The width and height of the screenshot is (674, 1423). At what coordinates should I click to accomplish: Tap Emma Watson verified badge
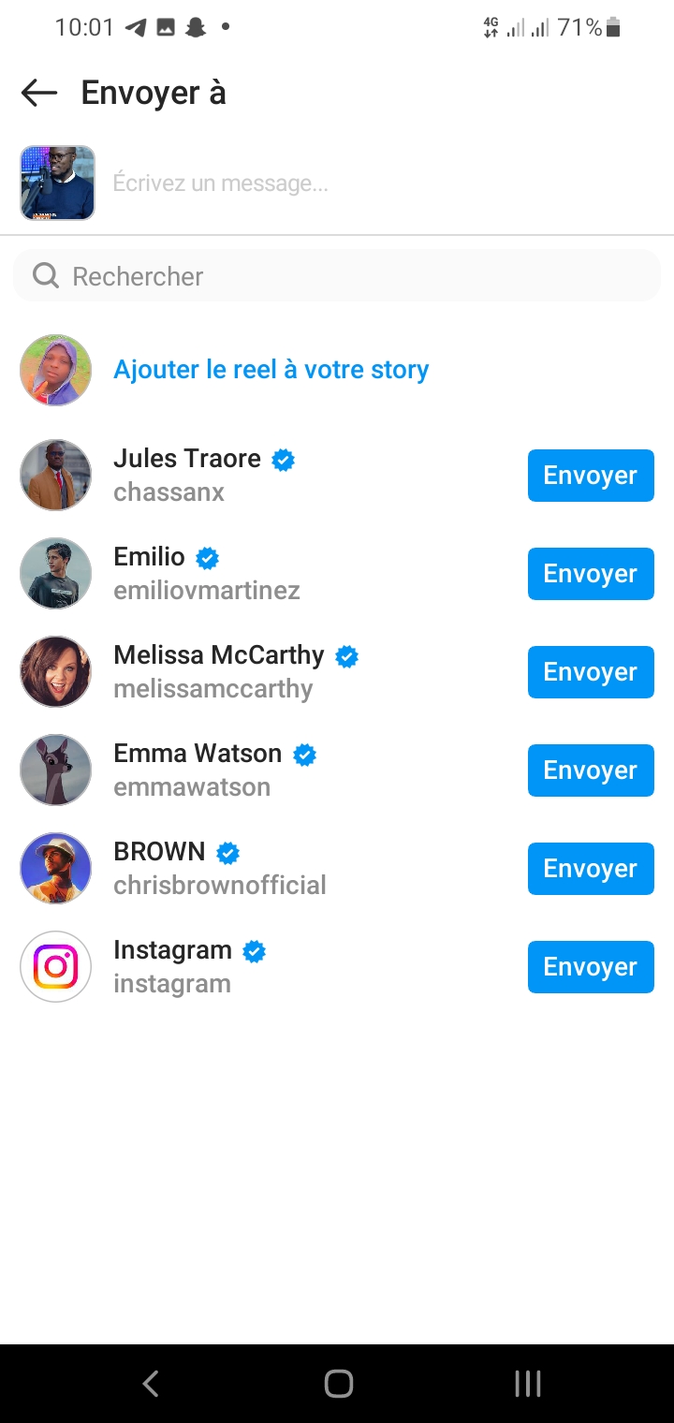click(x=304, y=755)
